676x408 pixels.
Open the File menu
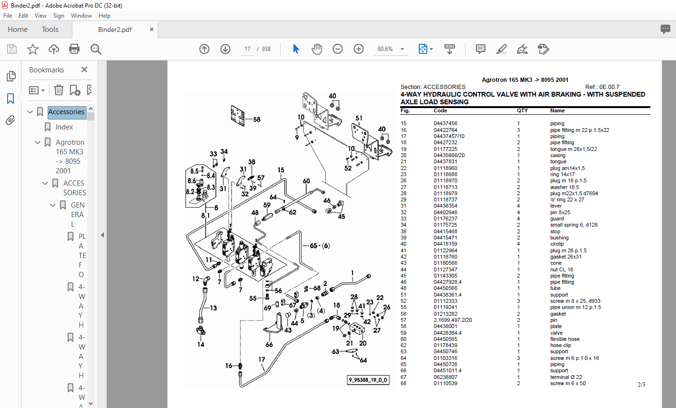click(8, 16)
